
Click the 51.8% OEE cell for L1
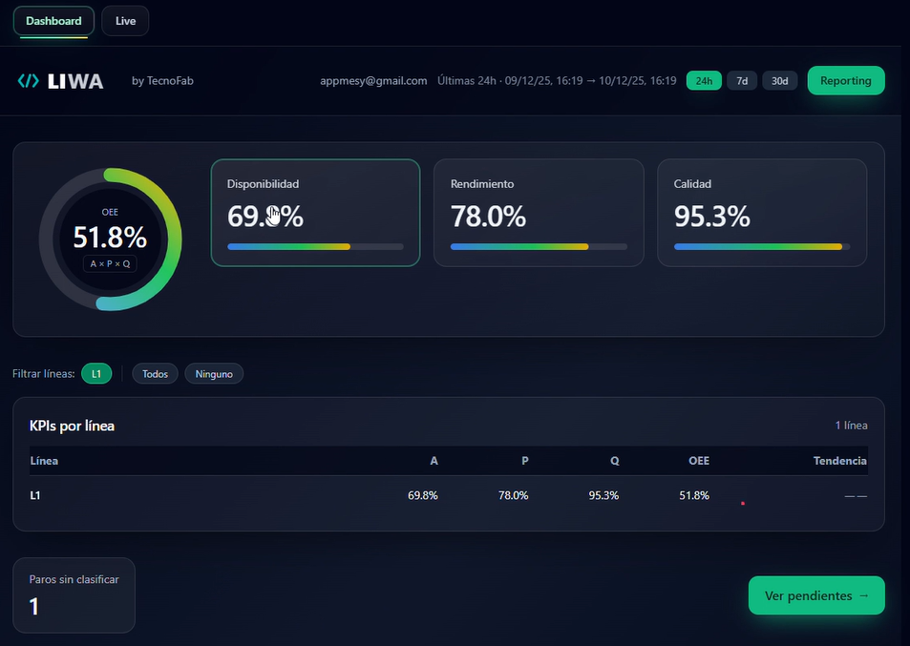point(694,496)
